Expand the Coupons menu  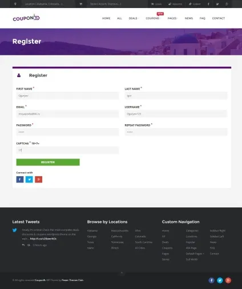coord(153,18)
